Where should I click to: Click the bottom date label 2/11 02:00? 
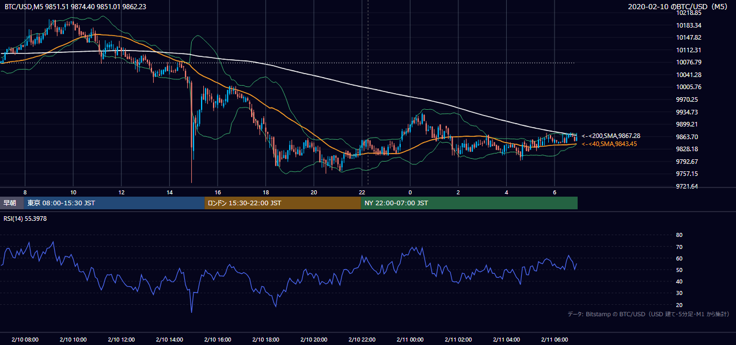pos(458,339)
